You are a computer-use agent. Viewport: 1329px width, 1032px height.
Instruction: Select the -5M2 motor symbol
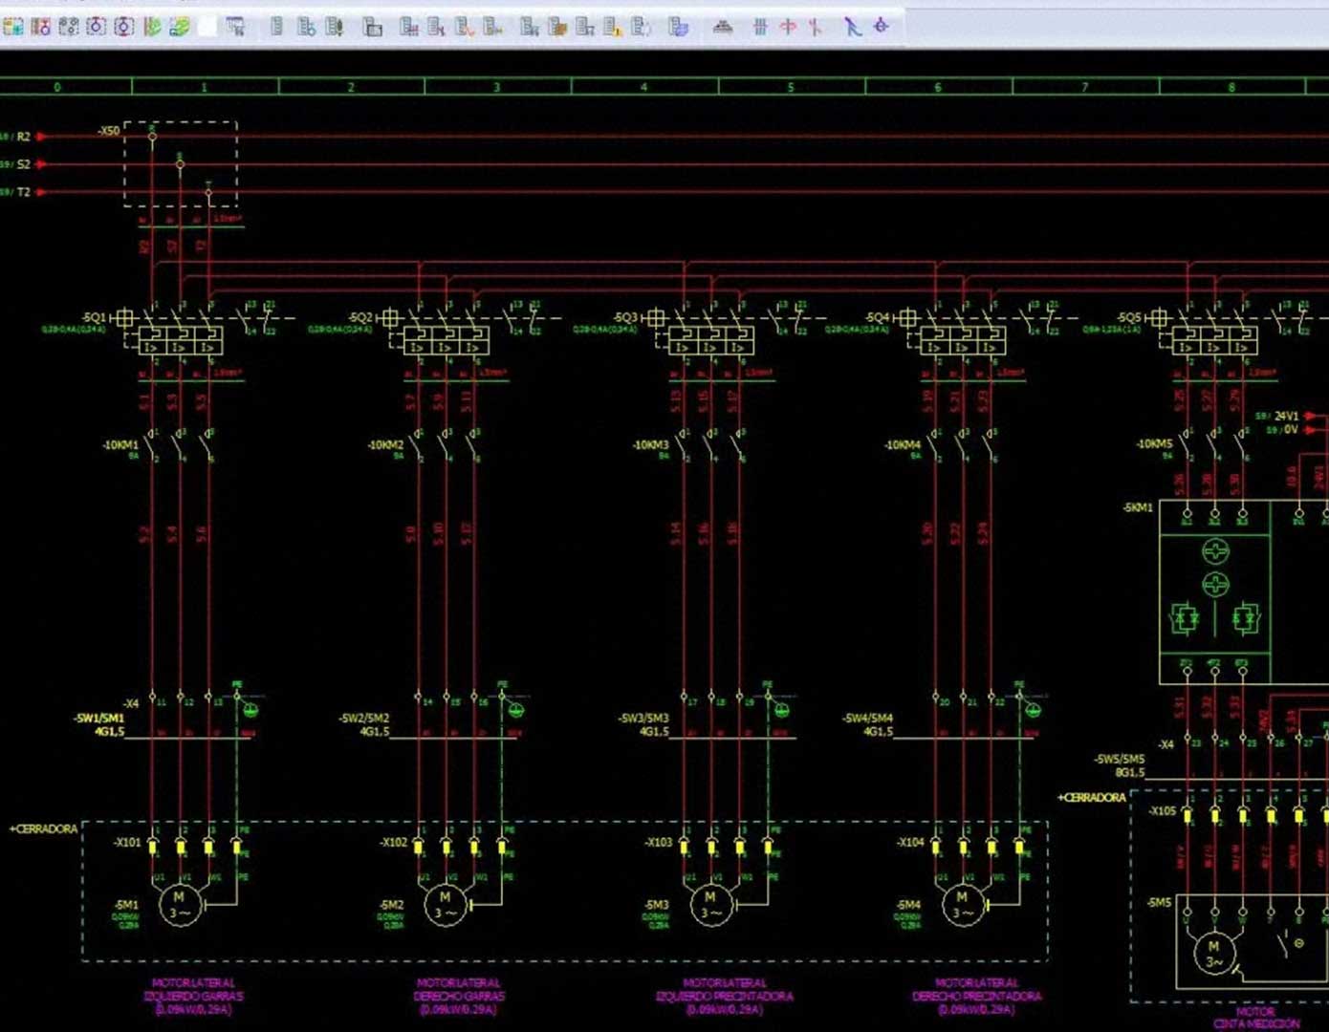pos(445,904)
